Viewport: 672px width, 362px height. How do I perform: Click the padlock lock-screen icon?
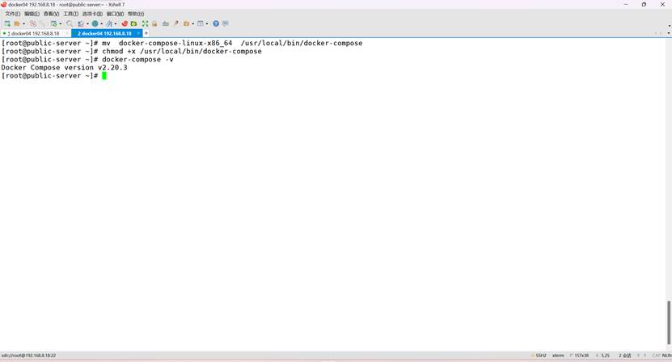pos(154,23)
